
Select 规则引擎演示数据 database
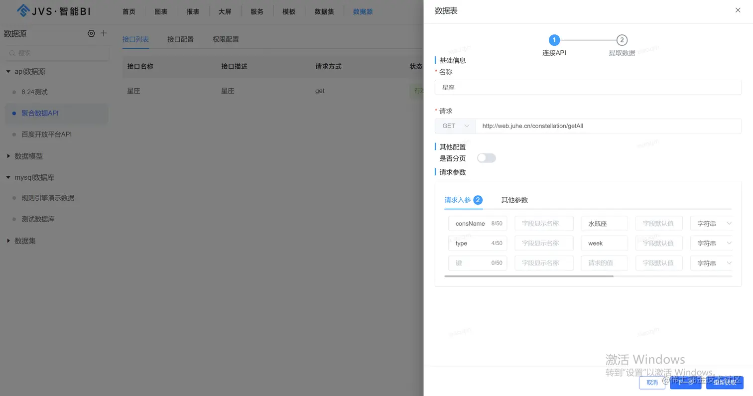click(48, 198)
